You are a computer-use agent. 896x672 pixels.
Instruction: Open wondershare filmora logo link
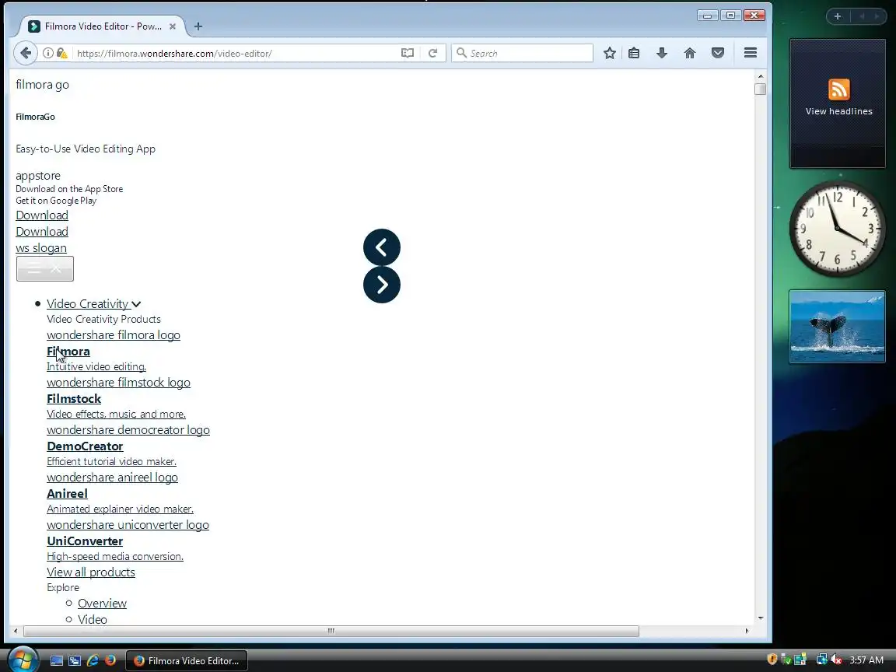[x=113, y=335]
